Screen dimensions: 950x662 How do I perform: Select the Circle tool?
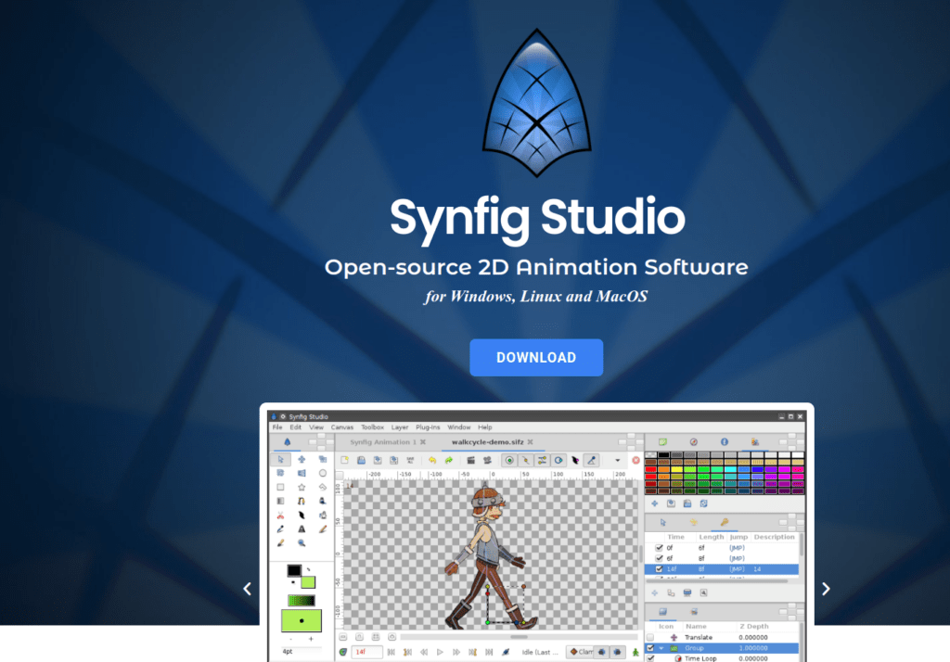click(x=322, y=473)
